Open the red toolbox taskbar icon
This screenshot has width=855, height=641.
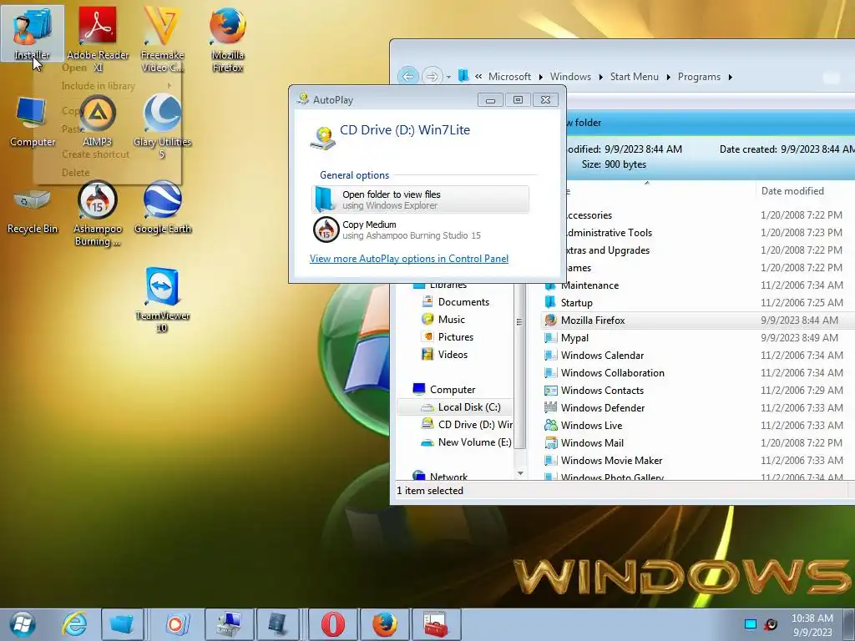point(436,624)
